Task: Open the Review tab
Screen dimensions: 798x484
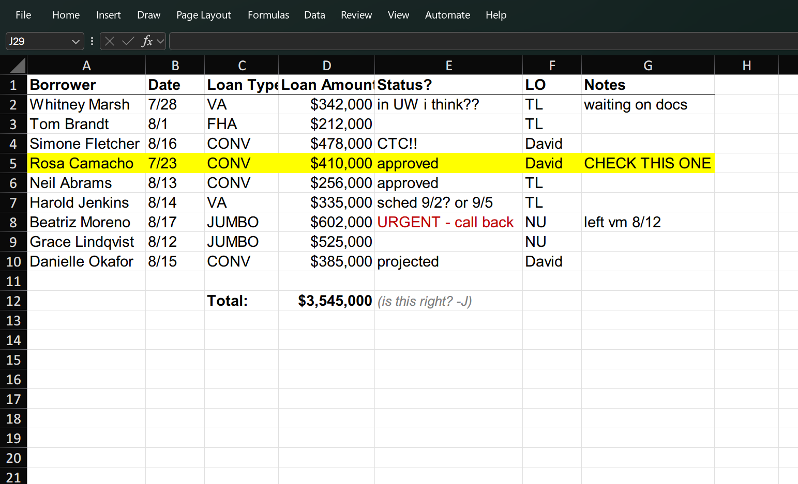Action: point(356,15)
